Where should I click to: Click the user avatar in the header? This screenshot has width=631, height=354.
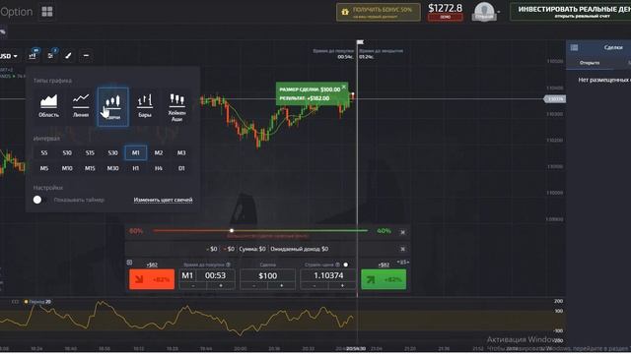[x=484, y=11]
